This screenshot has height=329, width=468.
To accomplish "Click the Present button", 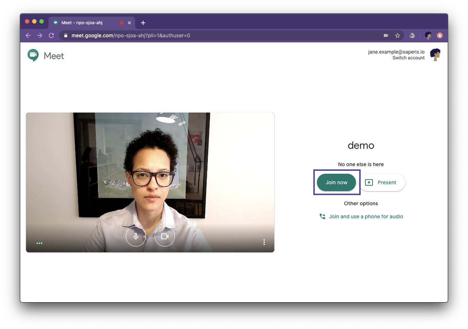I will pyautogui.click(x=383, y=182).
